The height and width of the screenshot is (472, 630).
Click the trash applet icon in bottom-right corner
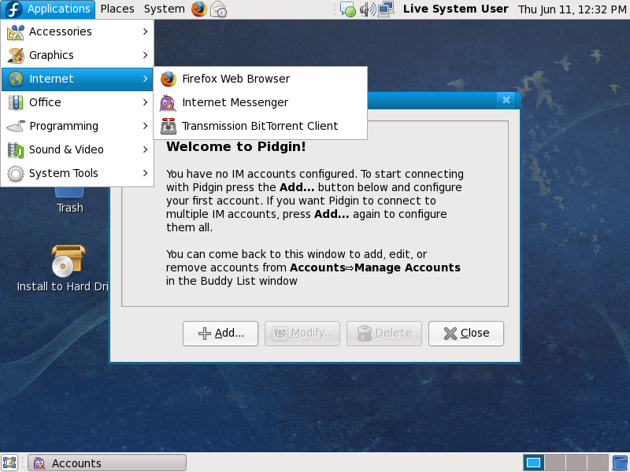click(620, 463)
